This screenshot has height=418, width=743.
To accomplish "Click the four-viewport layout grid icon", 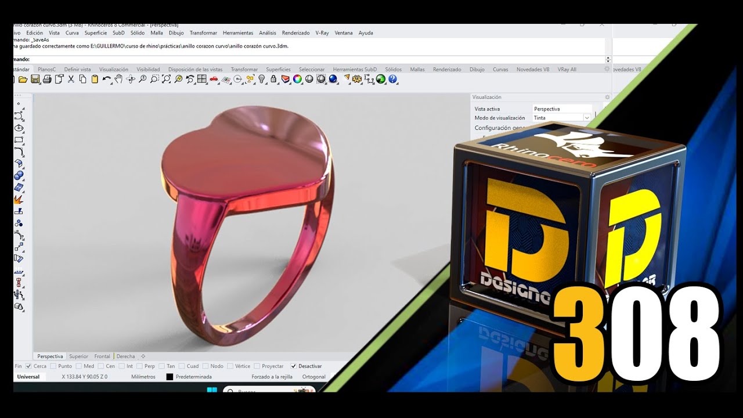I will [201, 79].
